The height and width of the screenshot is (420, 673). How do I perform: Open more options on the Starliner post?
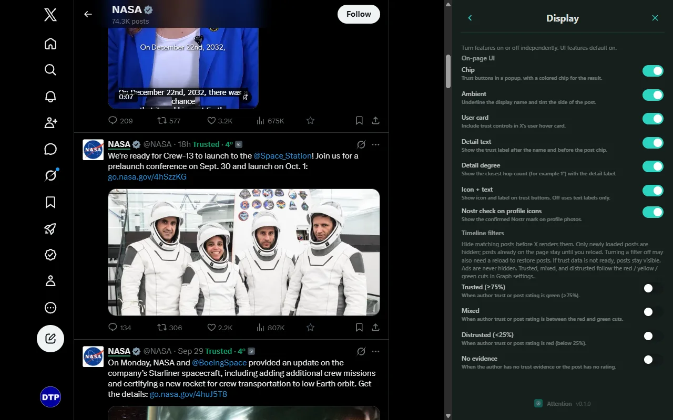(375, 351)
